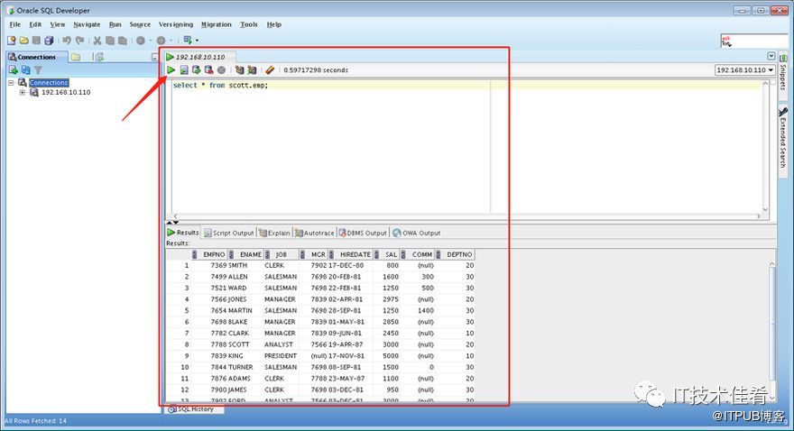794x431 pixels.
Task: Expand the 192.168.10.110 connection node
Action: (23, 93)
